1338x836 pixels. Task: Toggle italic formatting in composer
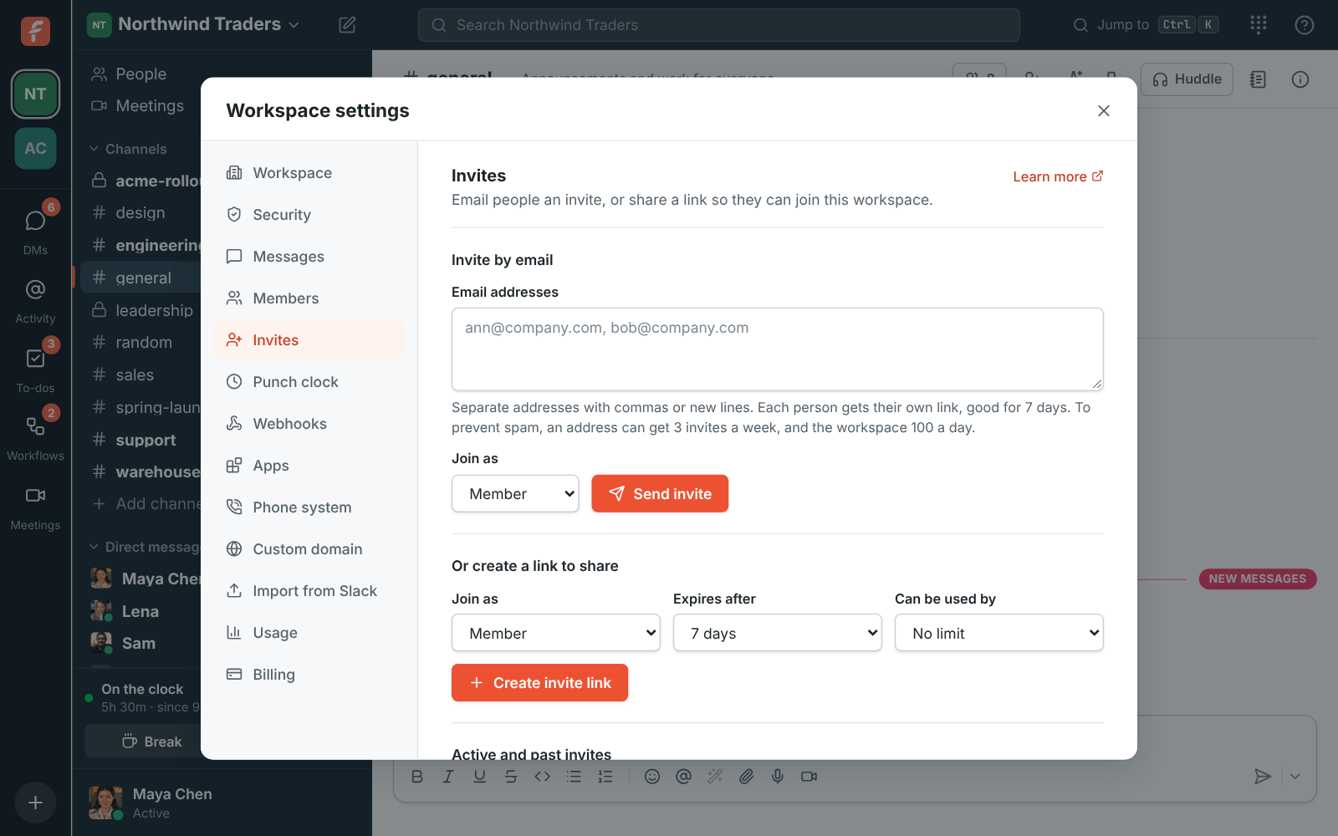click(448, 777)
